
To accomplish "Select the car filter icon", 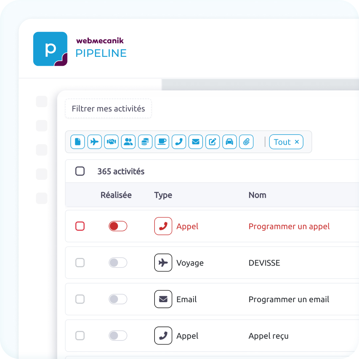I will pyautogui.click(x=229, y=142).
